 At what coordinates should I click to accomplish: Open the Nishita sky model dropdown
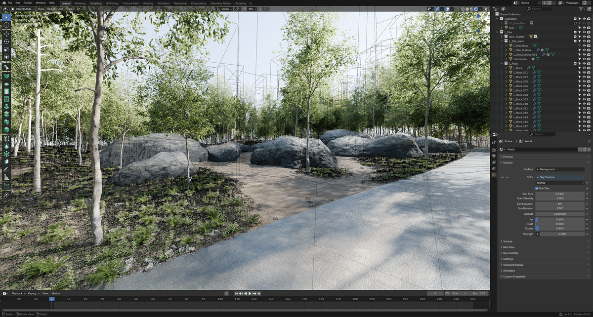point(559,183)
